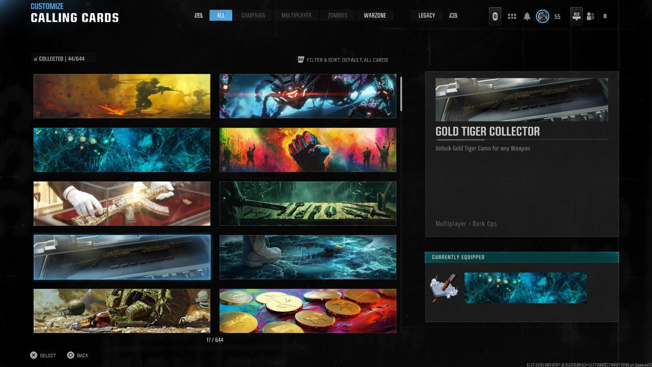Viewport: 652px width, 367px height.
Task: Select the robotic spider neon calling card
Action: [x=308, y=96]
